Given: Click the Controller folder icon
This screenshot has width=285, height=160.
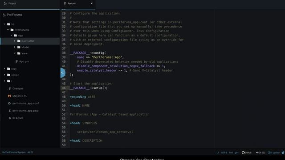Looking at the screenshot, I should click(x=19, y=41).
